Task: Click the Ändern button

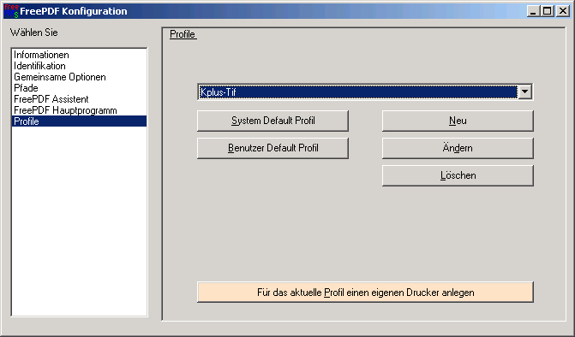Action: (x=458, y=148)
